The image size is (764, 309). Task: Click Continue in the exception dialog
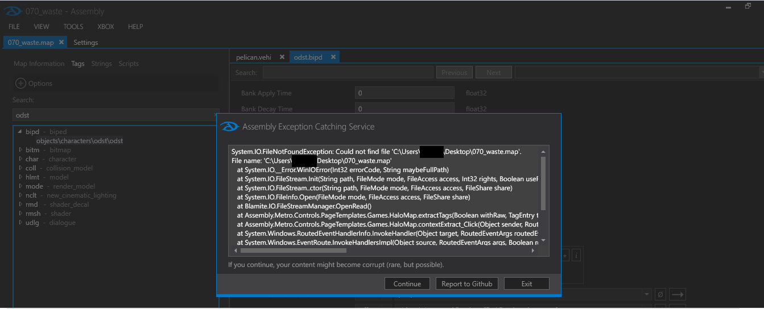click(x=407, y=283)
